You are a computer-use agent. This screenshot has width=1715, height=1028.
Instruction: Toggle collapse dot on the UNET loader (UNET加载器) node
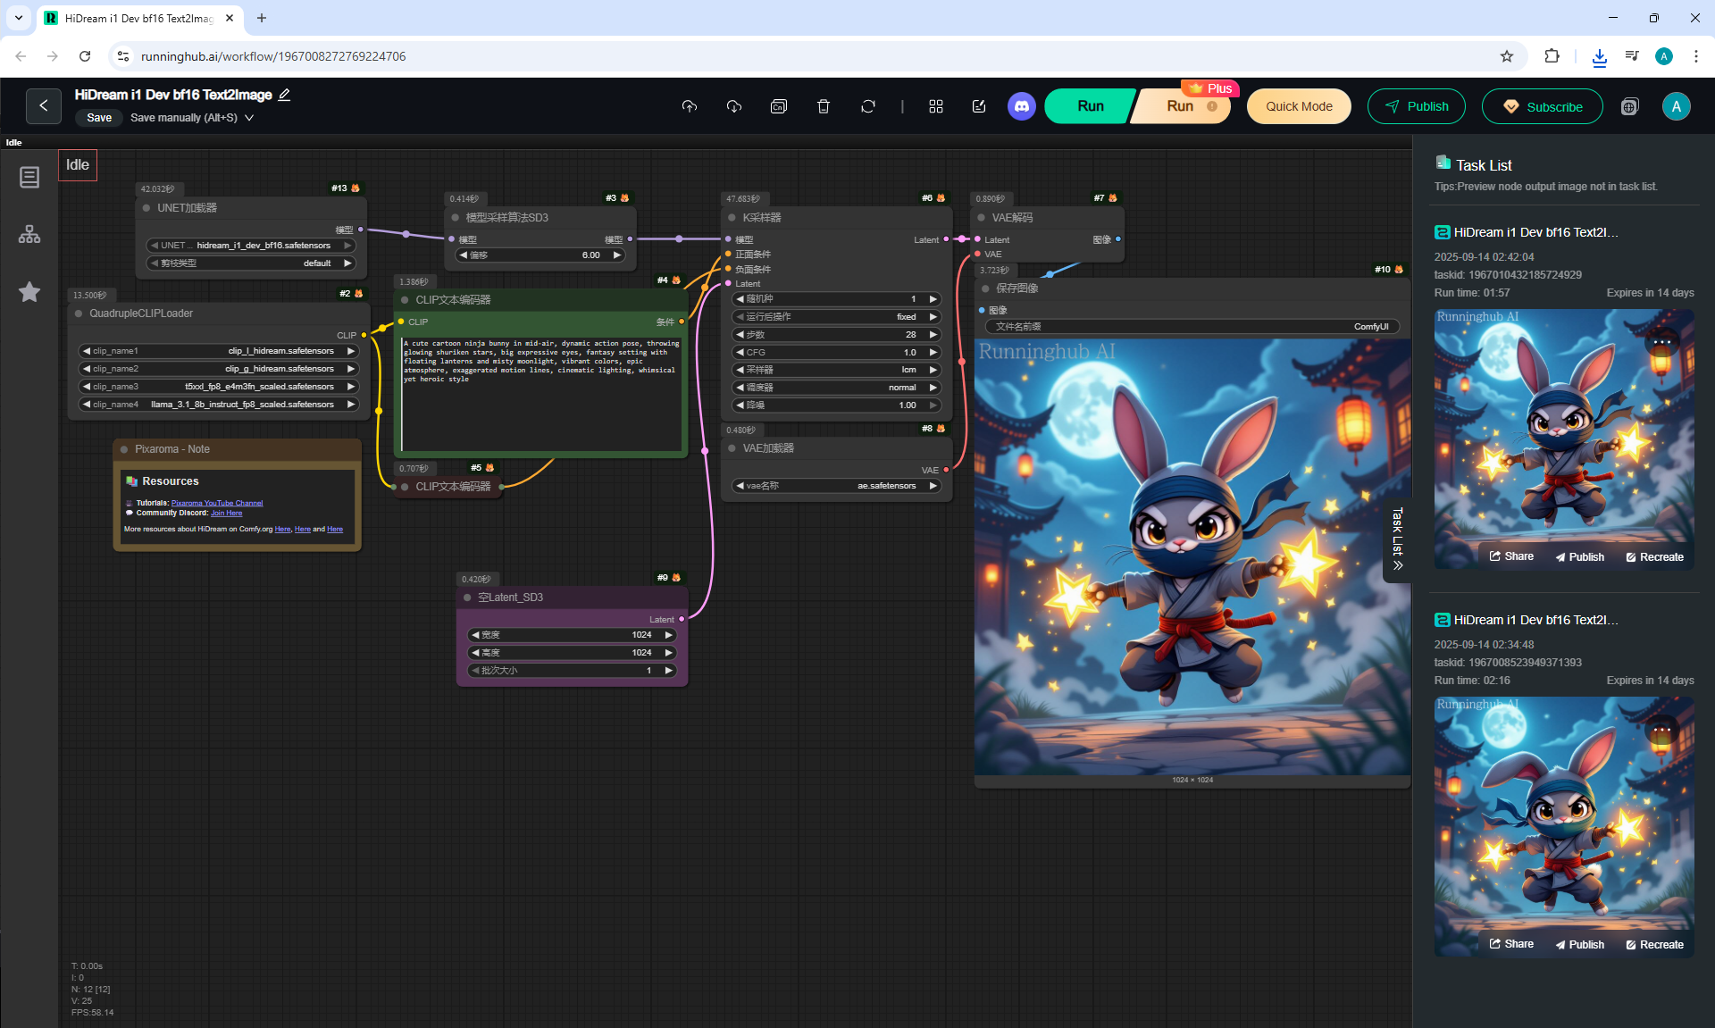(146, 208)
